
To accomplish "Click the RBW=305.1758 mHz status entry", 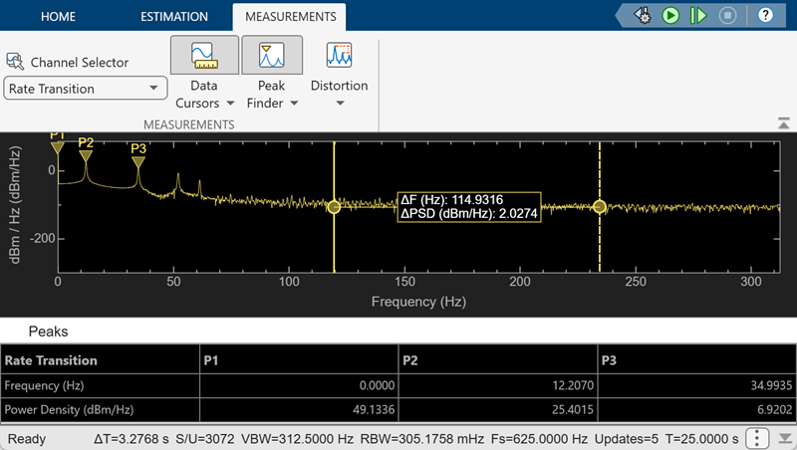I will tap(422, 439).
